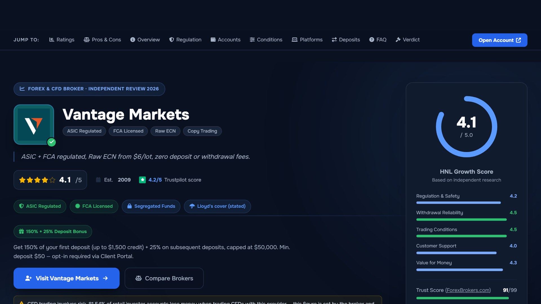Click the 150% + 25% Deposit Bonus badge
541x304 pixels.
point(53,232)
